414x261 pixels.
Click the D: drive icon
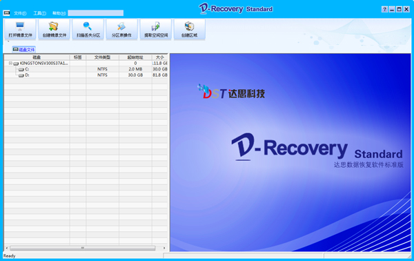pyautogui.click(x=21, y=75)
